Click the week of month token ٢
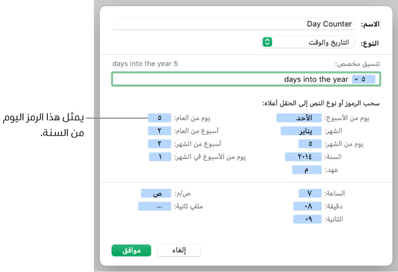This screenshot has width=398, height=272. click(159, 144)
